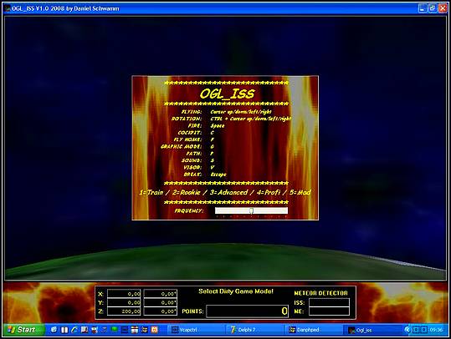Choose the 2=Rookie game mode
Viewport: 451px width, 339px height.
pos(186,192)
